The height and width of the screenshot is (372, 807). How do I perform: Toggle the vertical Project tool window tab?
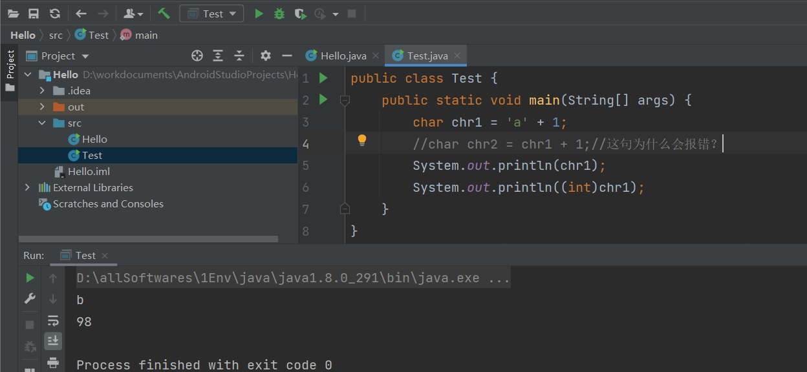(10, 71)
